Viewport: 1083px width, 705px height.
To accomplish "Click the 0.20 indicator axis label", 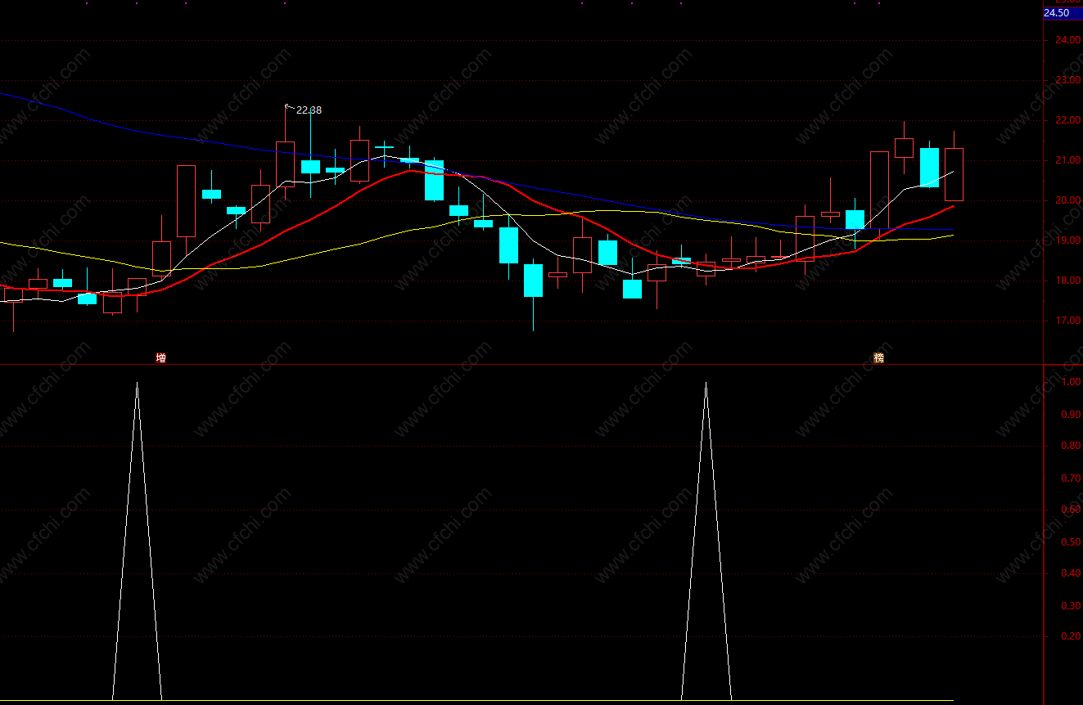I will [1070, 636].
